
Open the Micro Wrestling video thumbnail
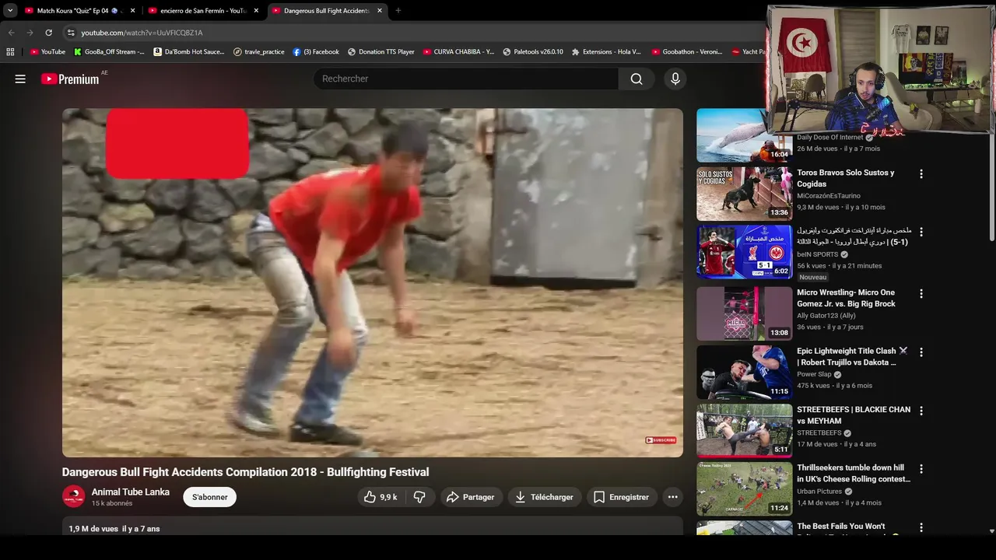pos(744,313)
